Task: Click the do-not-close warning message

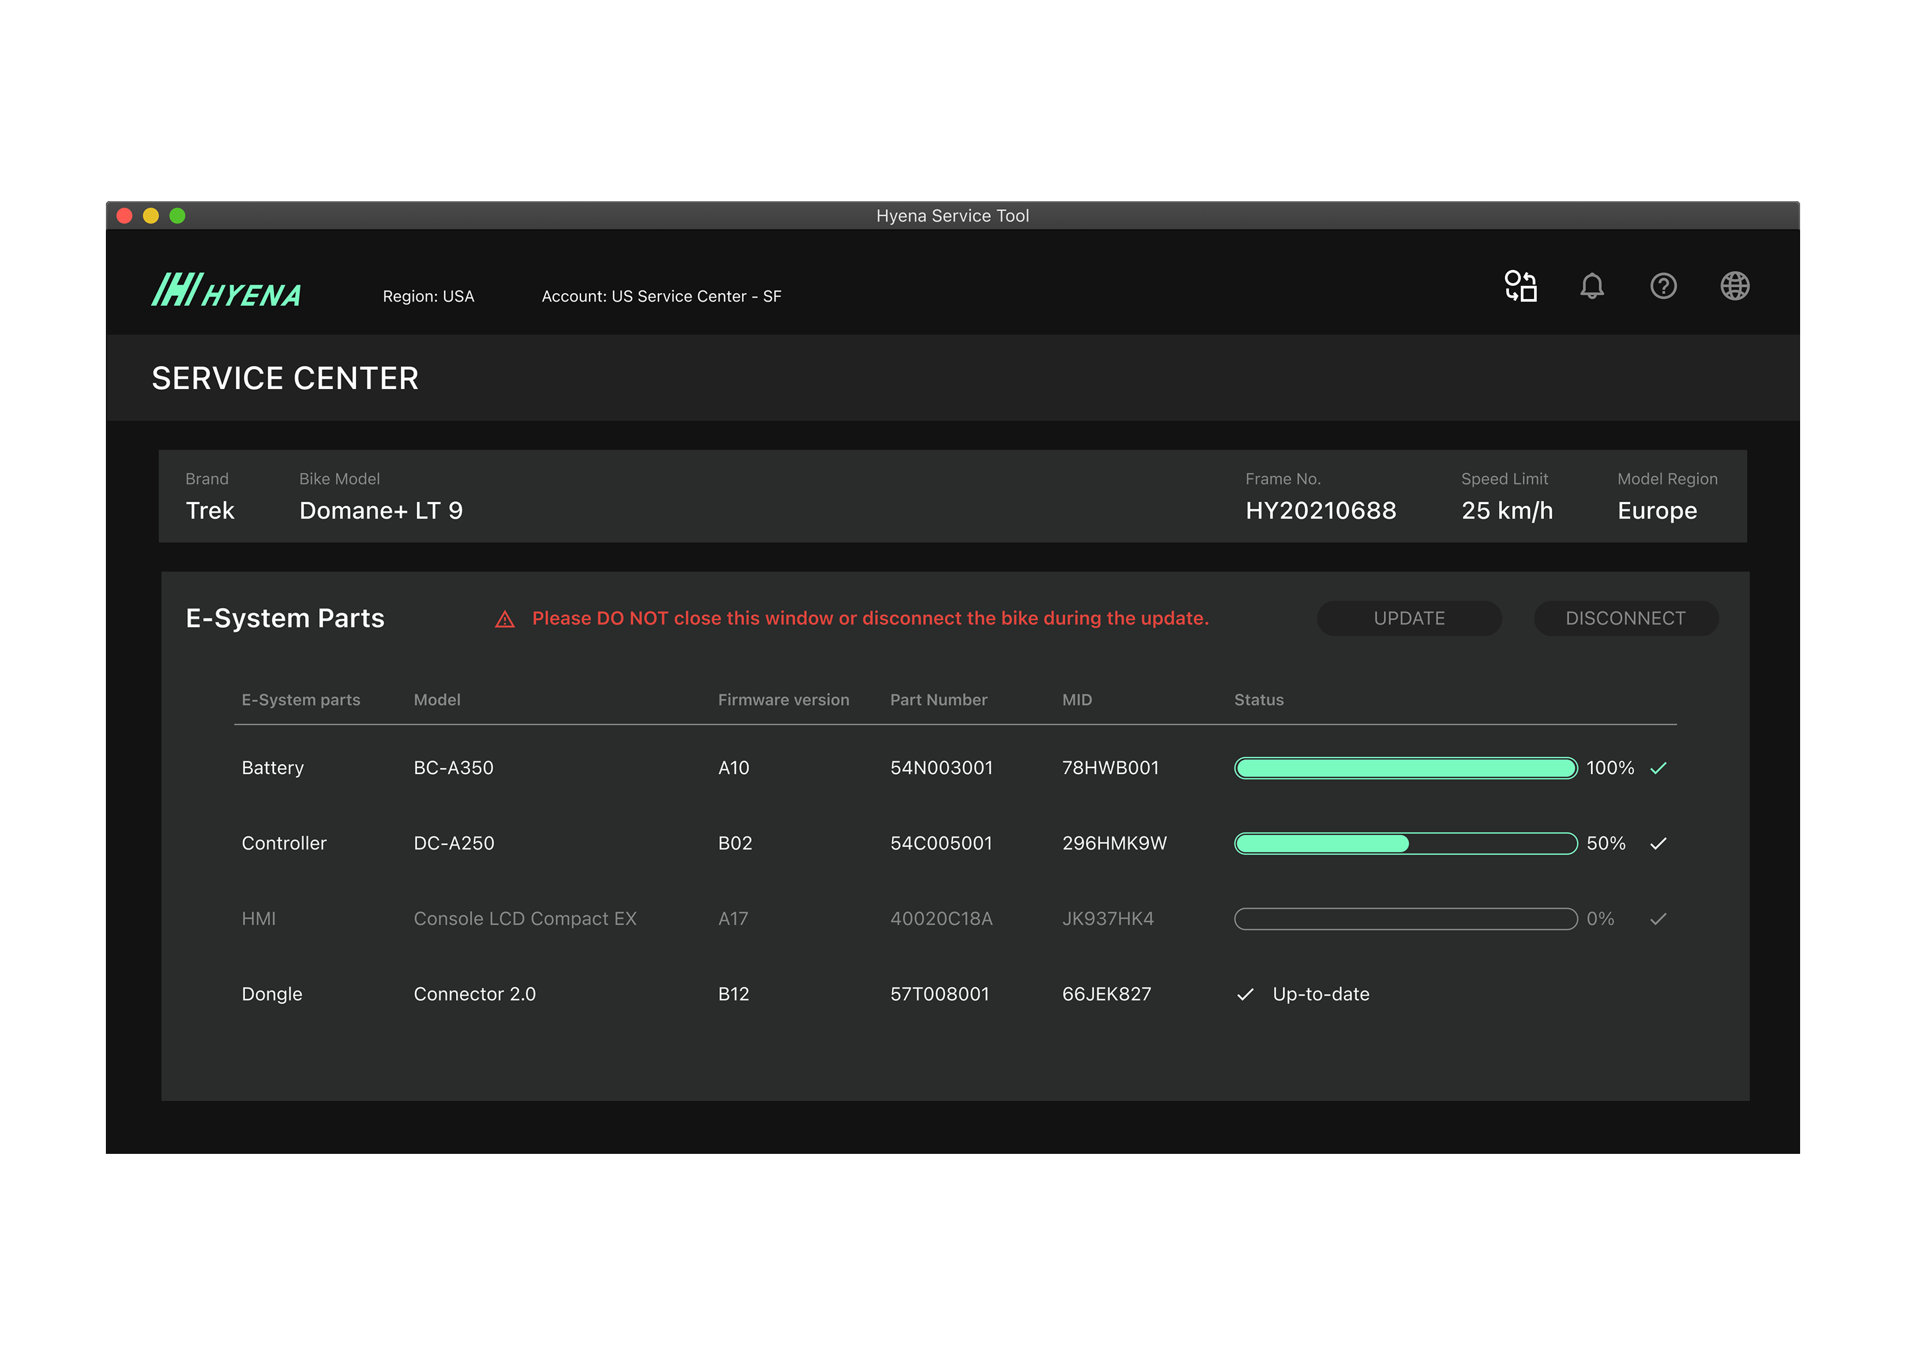Action: click(870, 618)
